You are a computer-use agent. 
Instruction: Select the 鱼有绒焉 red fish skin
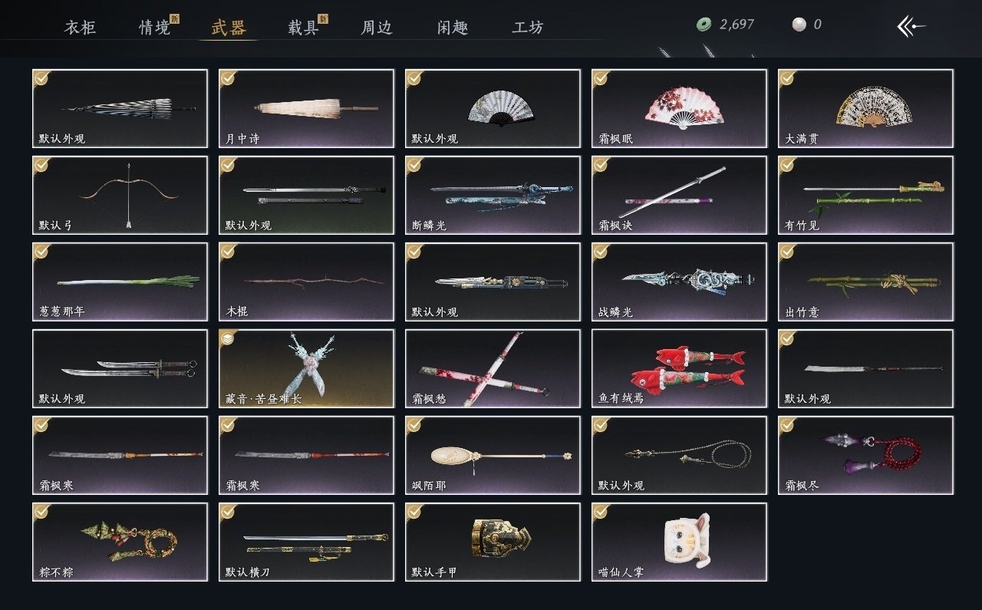(x=679, y=368)
